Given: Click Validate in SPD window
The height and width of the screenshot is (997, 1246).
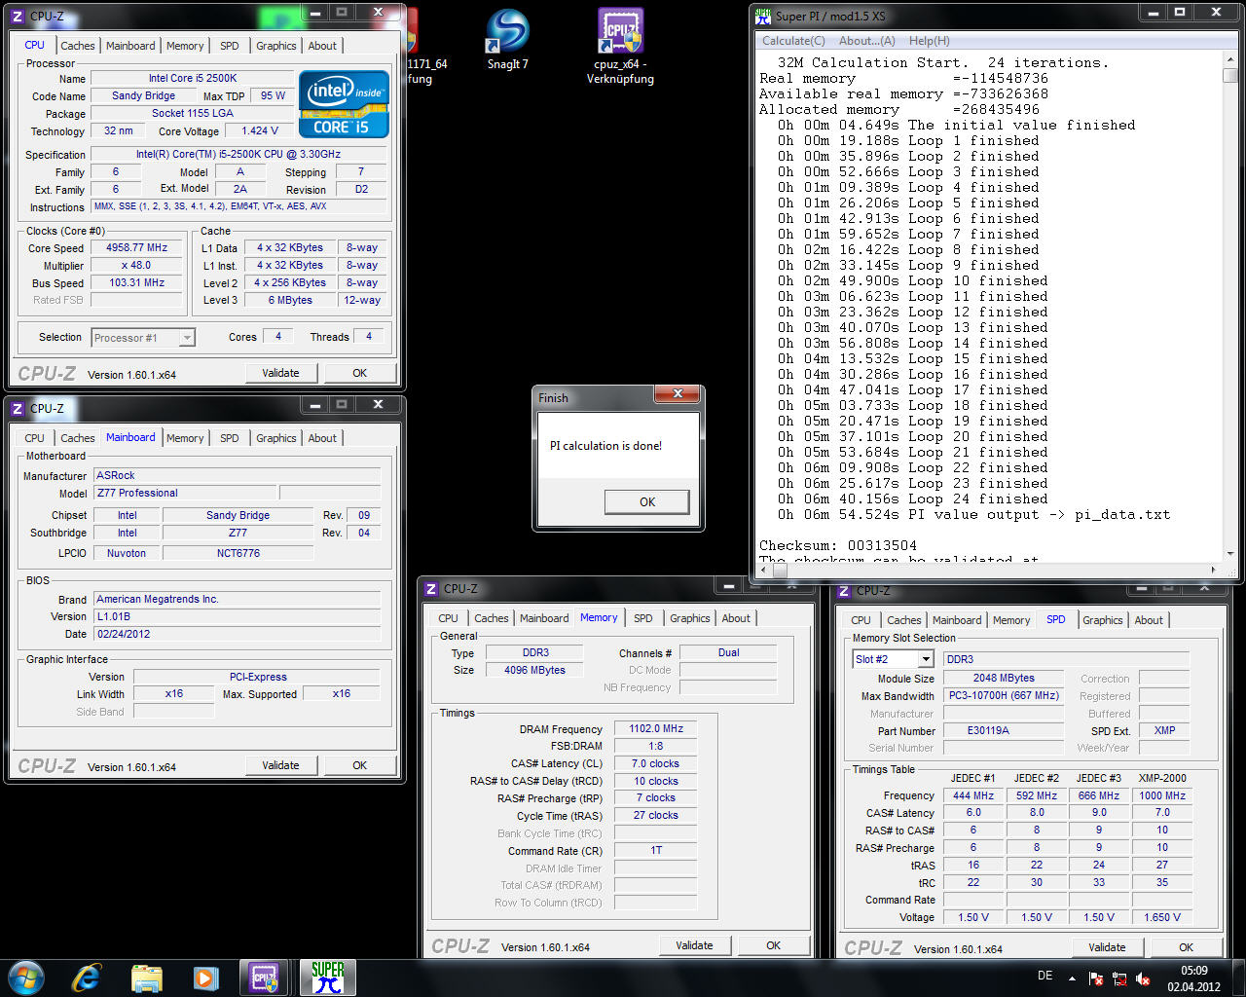Looking at the screenshot, I should pos(1107,947).
